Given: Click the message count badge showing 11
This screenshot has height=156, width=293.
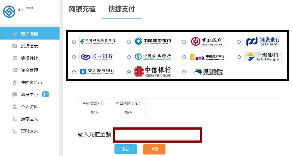Looking at the screenshot, I should pyautogui.click(x=46, y=94).
